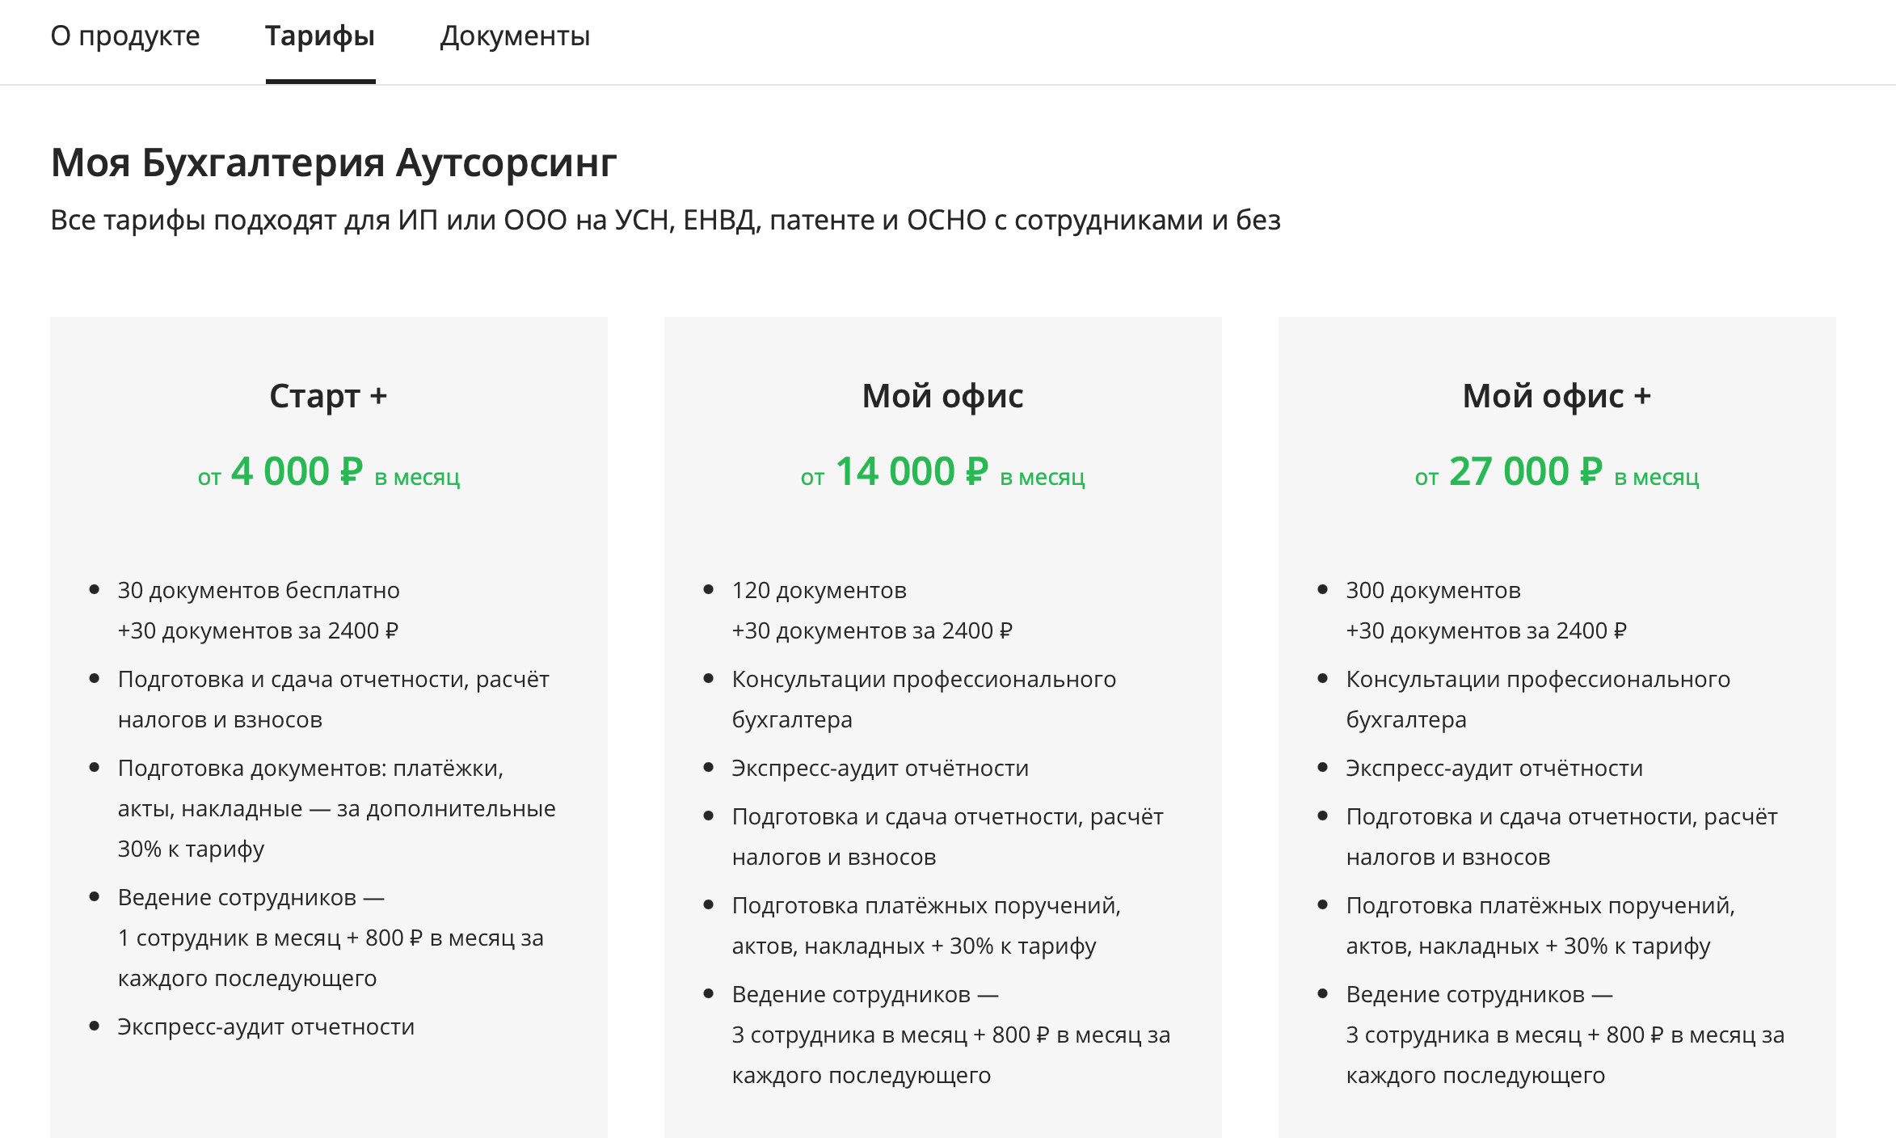Click «Подготовка документов: платёжки» item in Старт +
The image size is (1896, 1138).
tap(310, 769)
